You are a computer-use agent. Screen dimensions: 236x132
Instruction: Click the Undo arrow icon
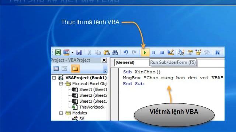coord(126,52)
